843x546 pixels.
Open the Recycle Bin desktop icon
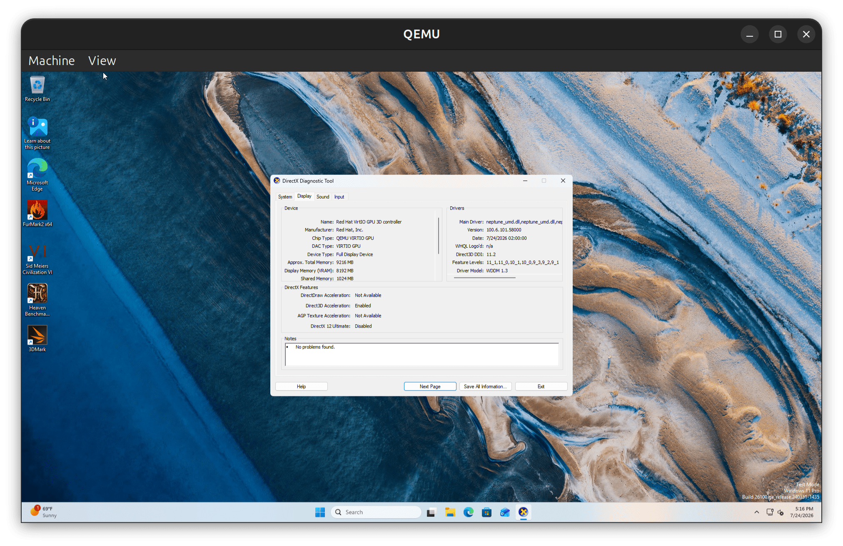tap(37, 89)
